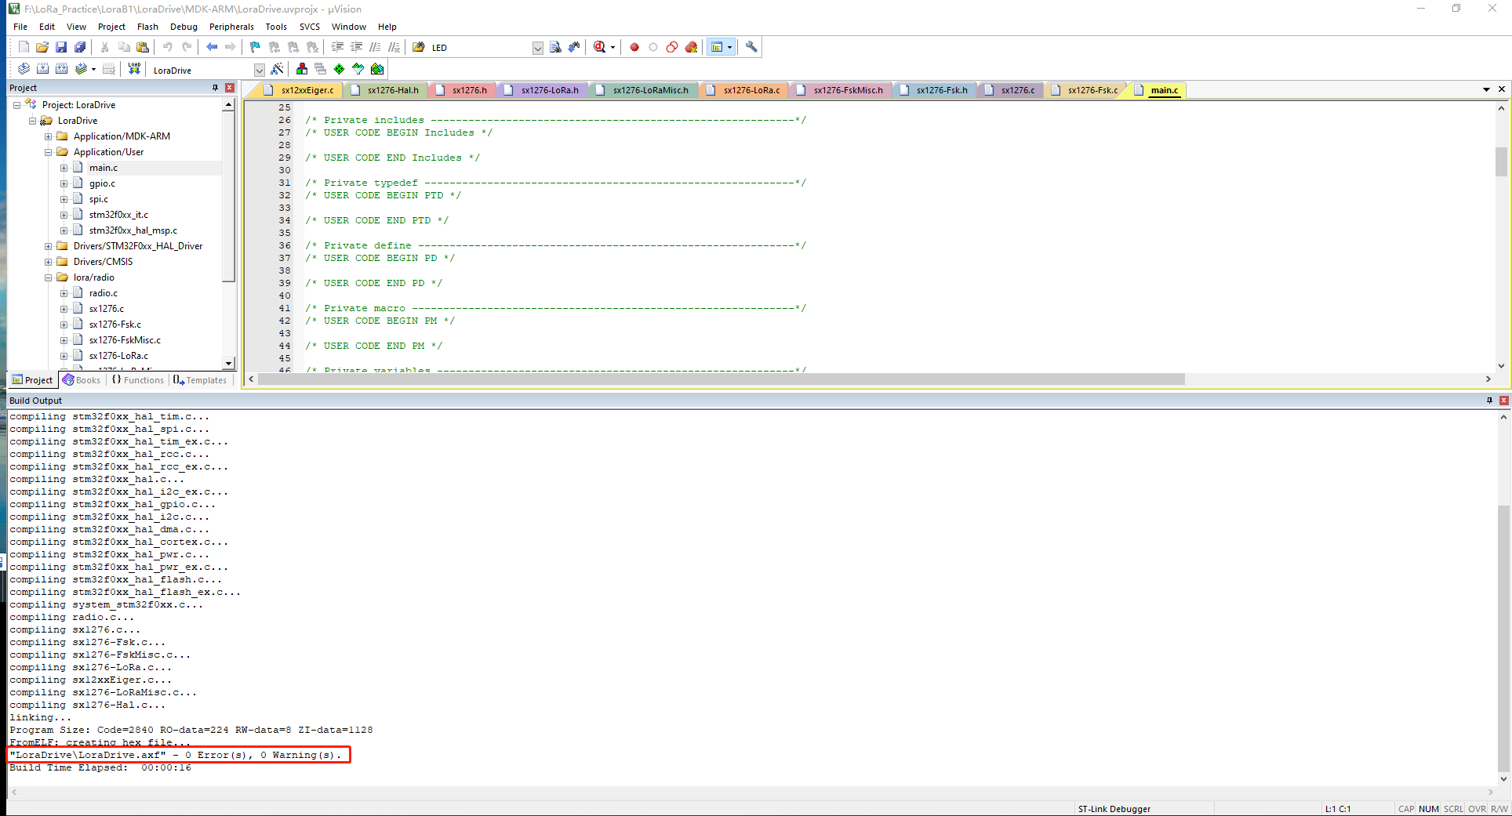Close the active editor tab with X
The image size is (1512, 816).
(x=1502, y=89)
